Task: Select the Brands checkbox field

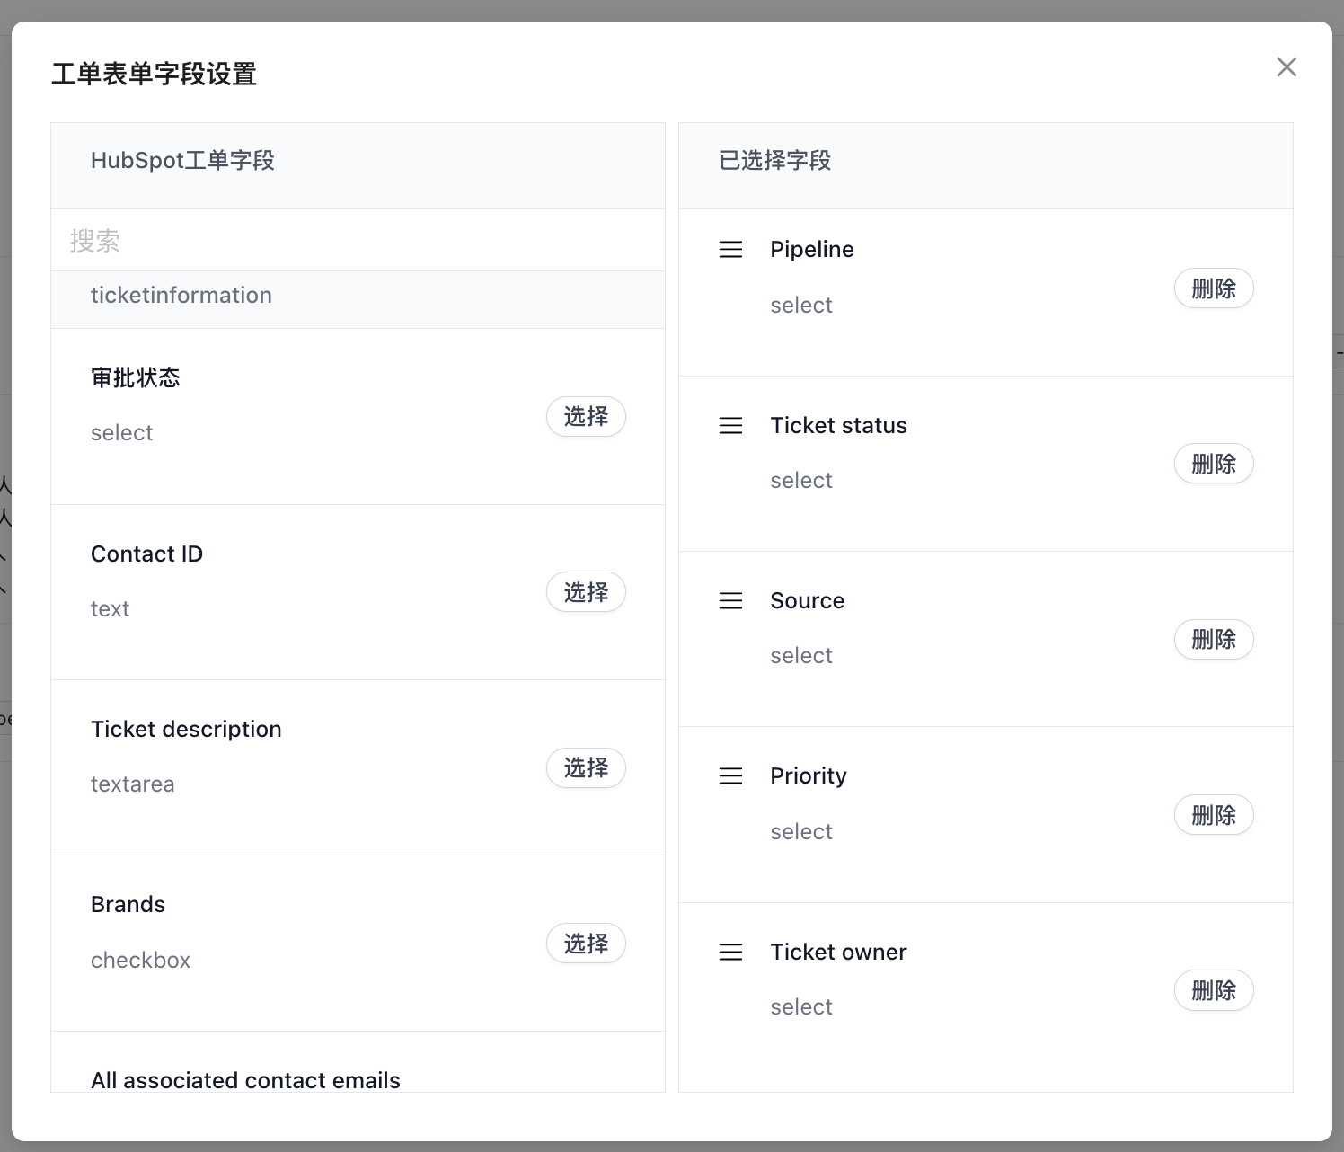Action: [586, 943]
